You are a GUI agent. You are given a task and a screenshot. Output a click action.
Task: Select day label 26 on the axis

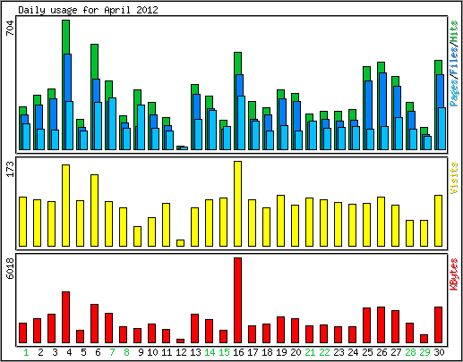pyautogui.click(x=382, y=352)
